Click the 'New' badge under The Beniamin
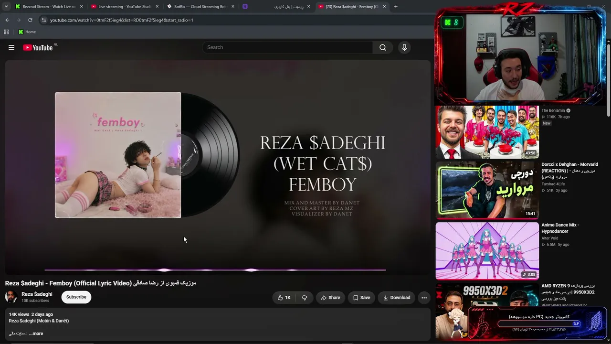This screenshot has width=611, height=344. (547, 123)
